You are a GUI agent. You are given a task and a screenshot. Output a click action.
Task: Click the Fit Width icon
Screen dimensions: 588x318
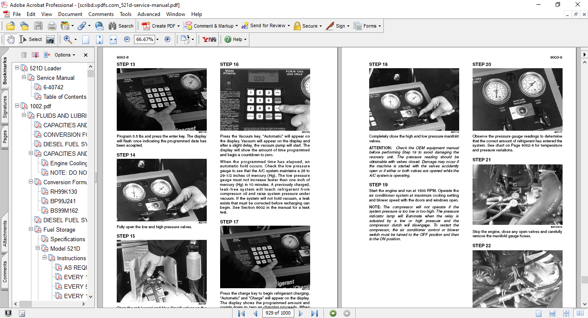[x=113, y=39]
